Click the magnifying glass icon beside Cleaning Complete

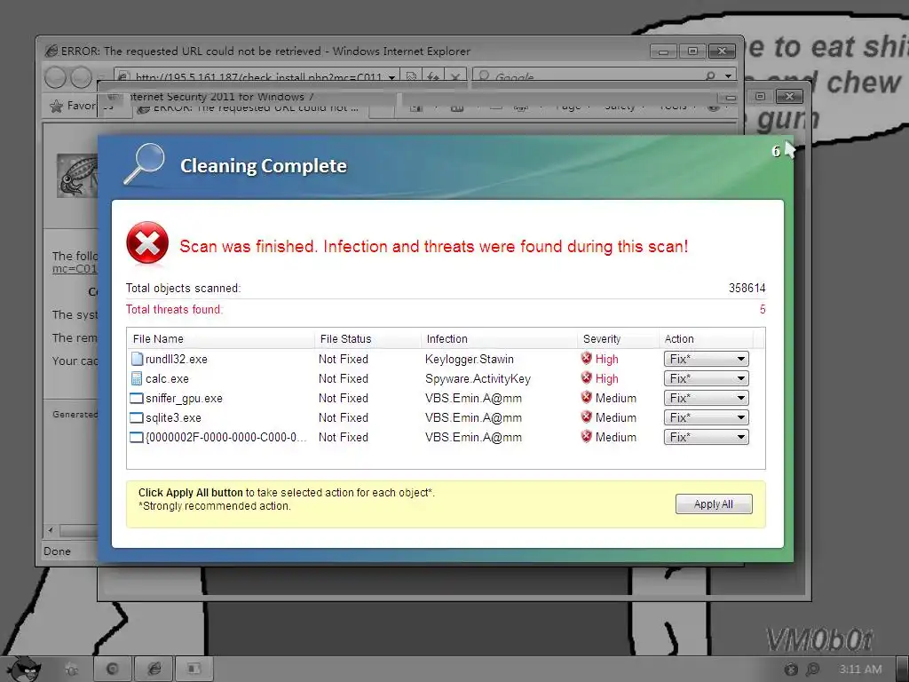pyautogui.click(x=144, y=163)
